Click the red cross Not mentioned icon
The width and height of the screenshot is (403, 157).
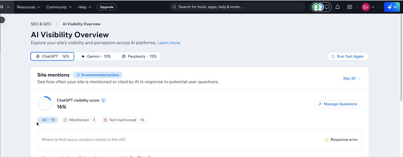(x=106, y=120)
